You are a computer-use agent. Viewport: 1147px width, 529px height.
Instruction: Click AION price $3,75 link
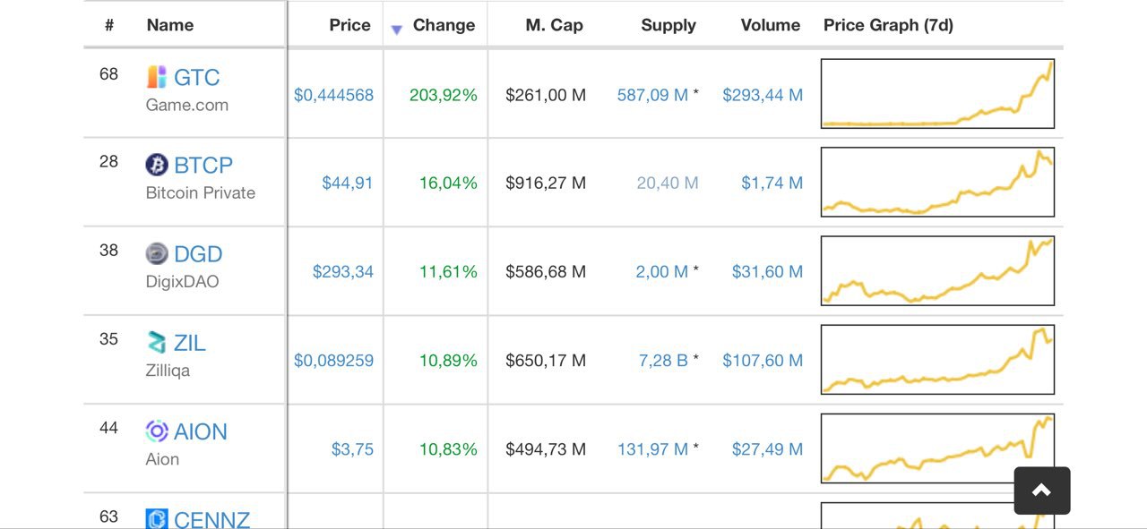pyautogui.click(x=352, y=449)
